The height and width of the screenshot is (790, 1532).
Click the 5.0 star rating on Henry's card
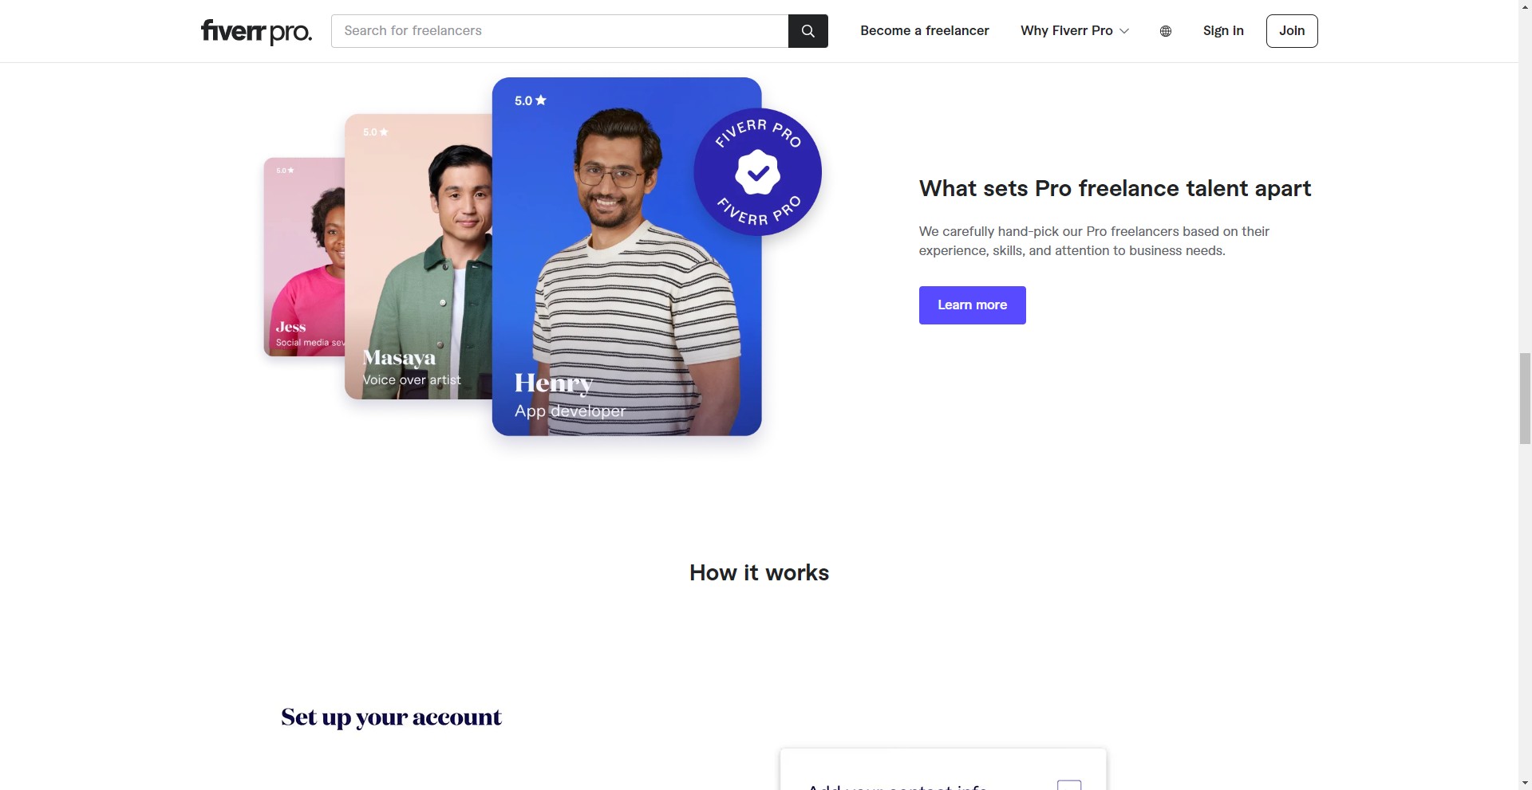[x=531, y=100]
